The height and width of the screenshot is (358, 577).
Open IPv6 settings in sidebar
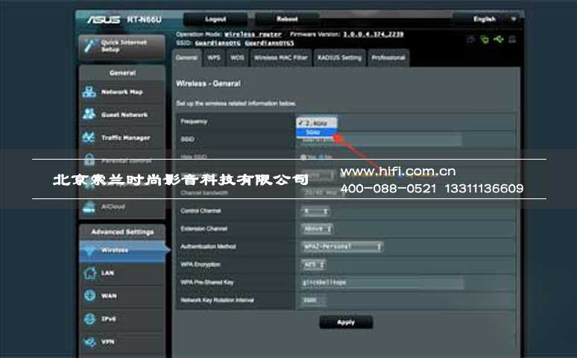pyautogui.click(x=122, y=319)
